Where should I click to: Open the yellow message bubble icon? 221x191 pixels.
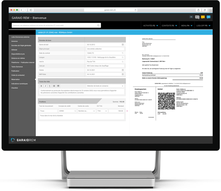tap(203, 17)
